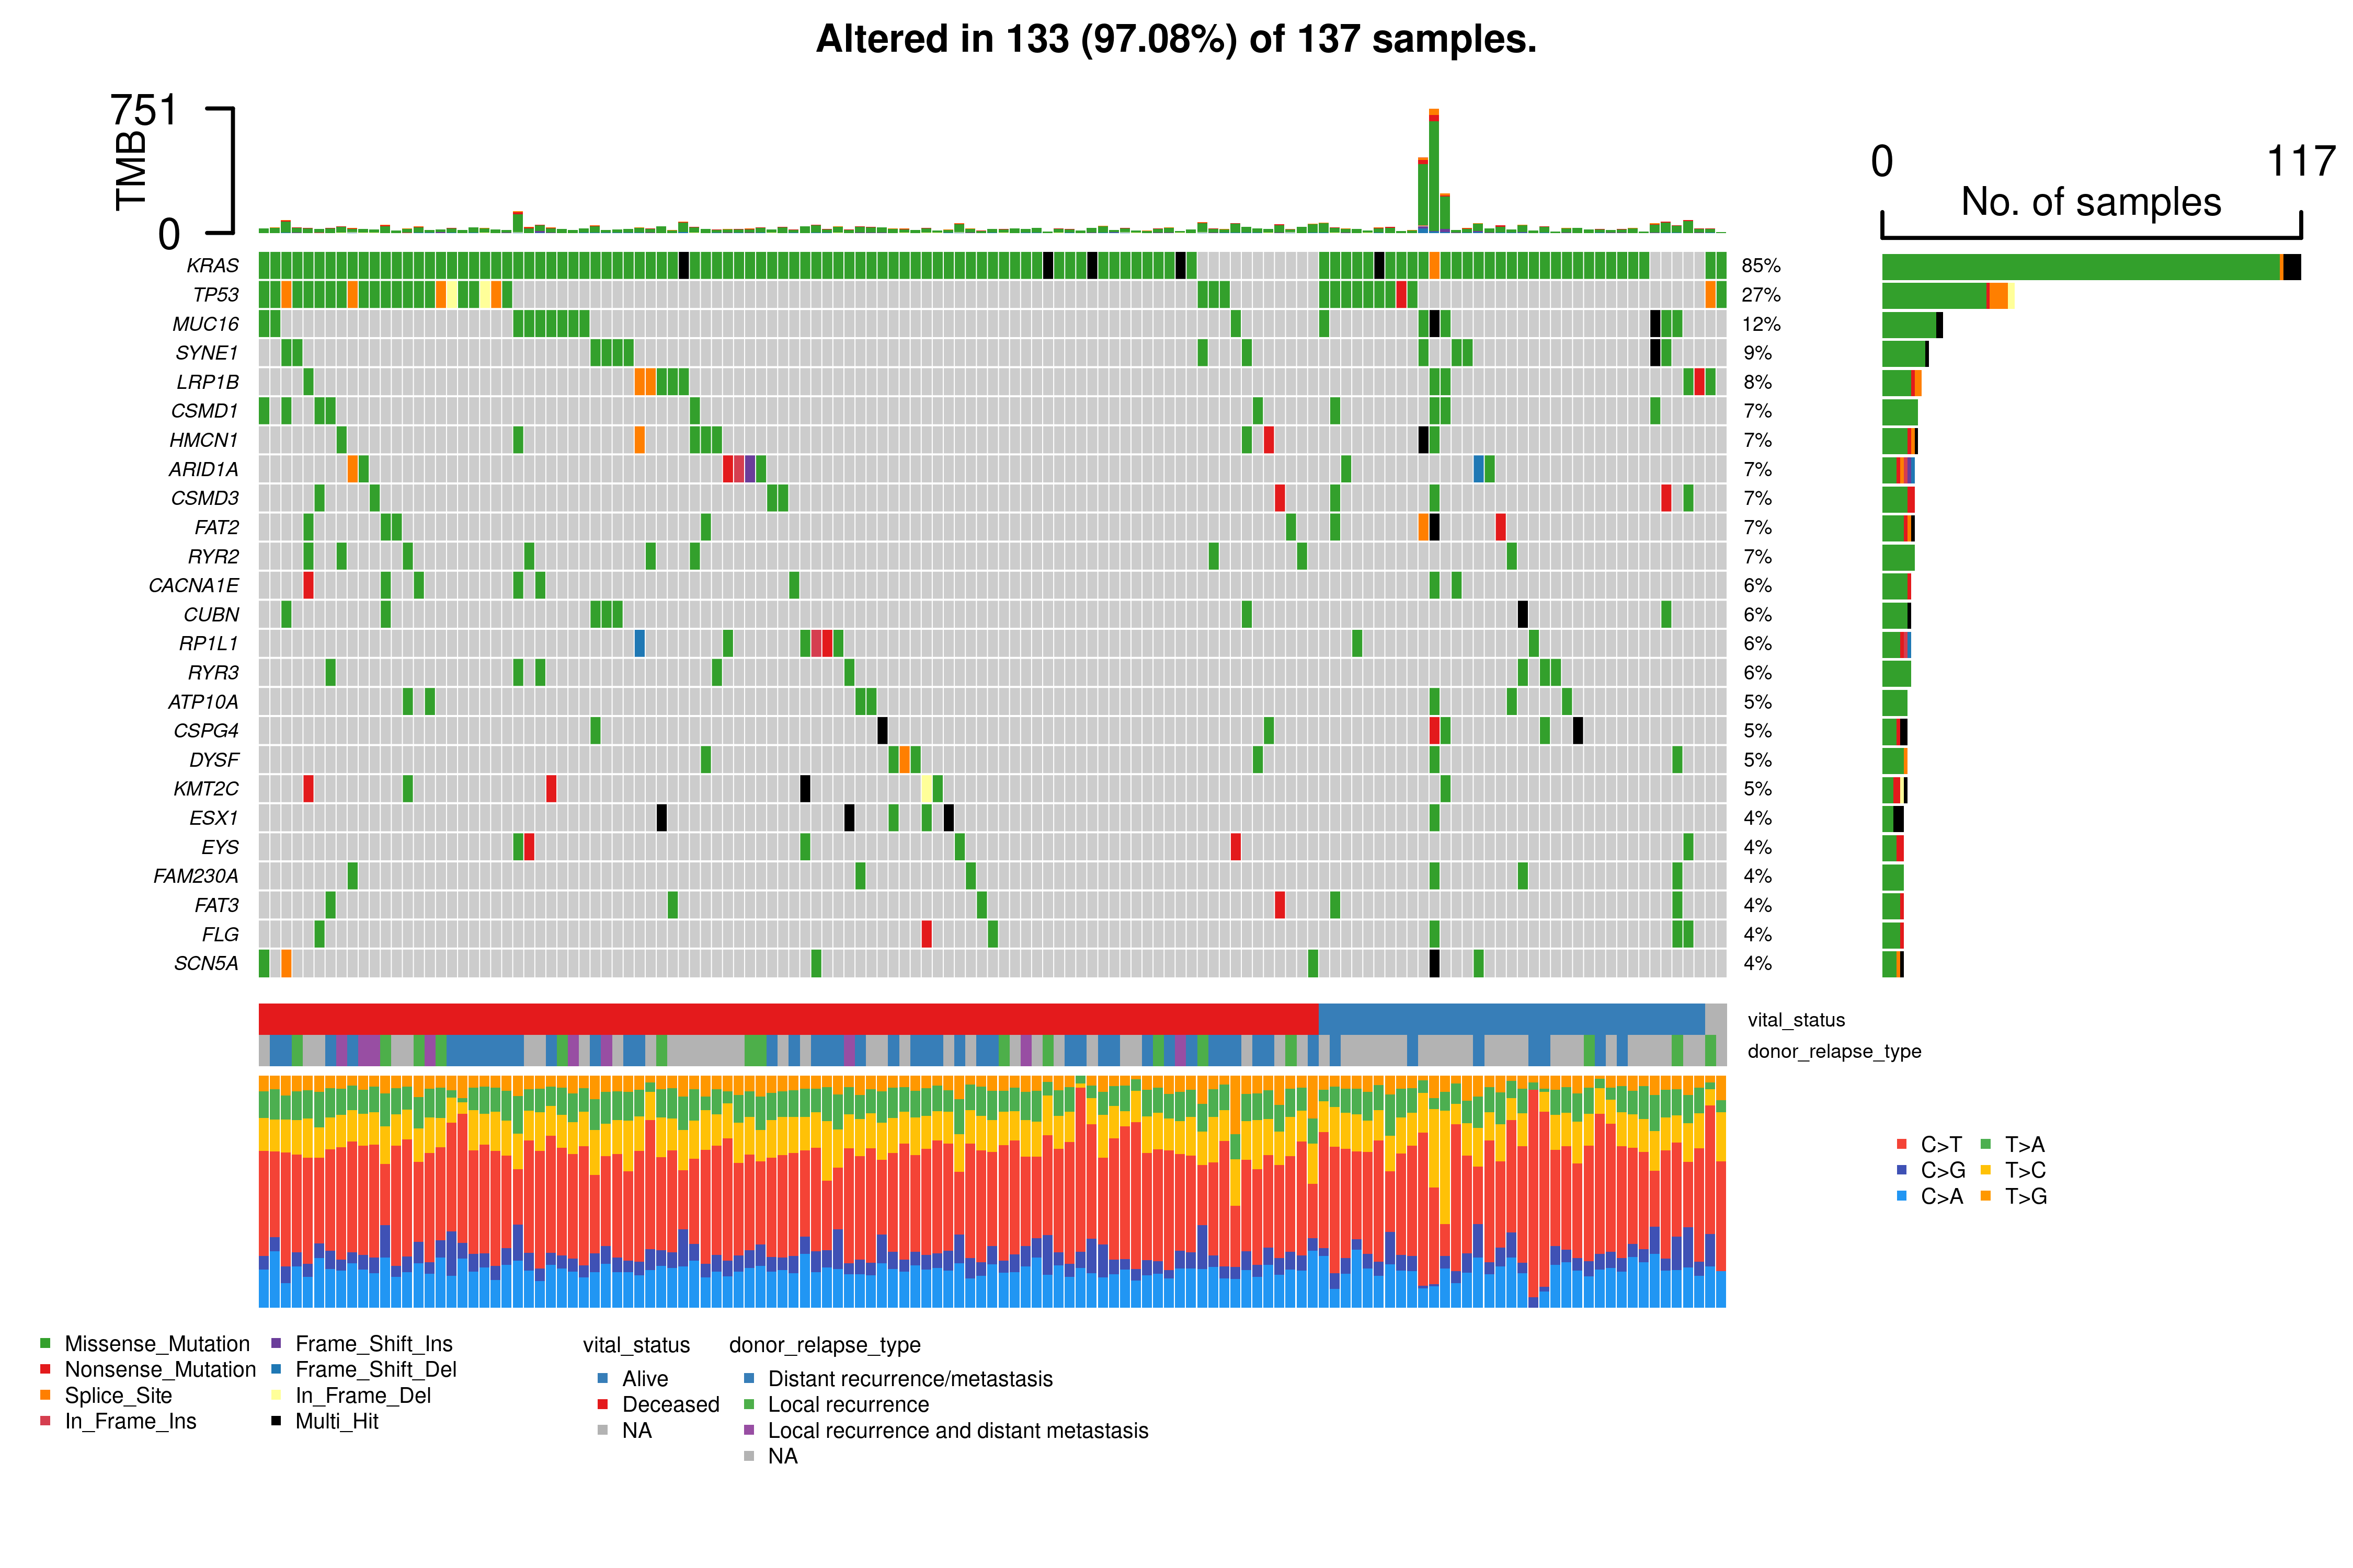Click the SCN5A gene label
2353x1568 pixels.
tap(206, 964)
